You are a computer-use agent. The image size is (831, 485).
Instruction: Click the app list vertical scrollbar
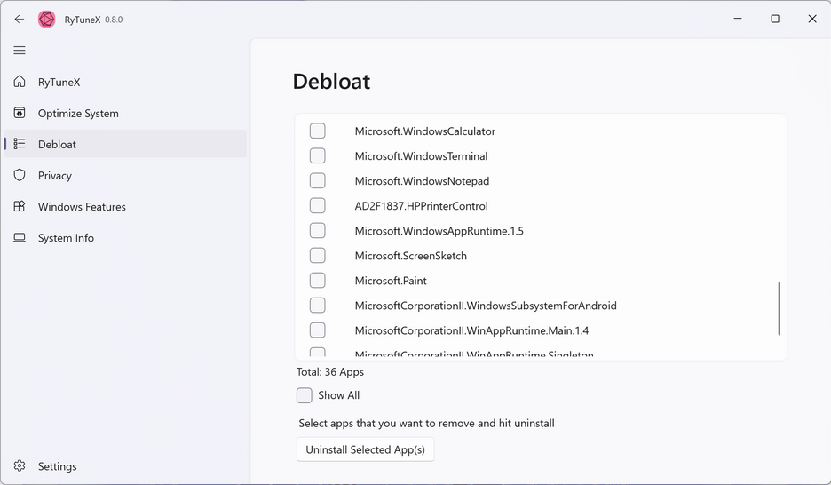pyautogui.click(x=779, y=308)
